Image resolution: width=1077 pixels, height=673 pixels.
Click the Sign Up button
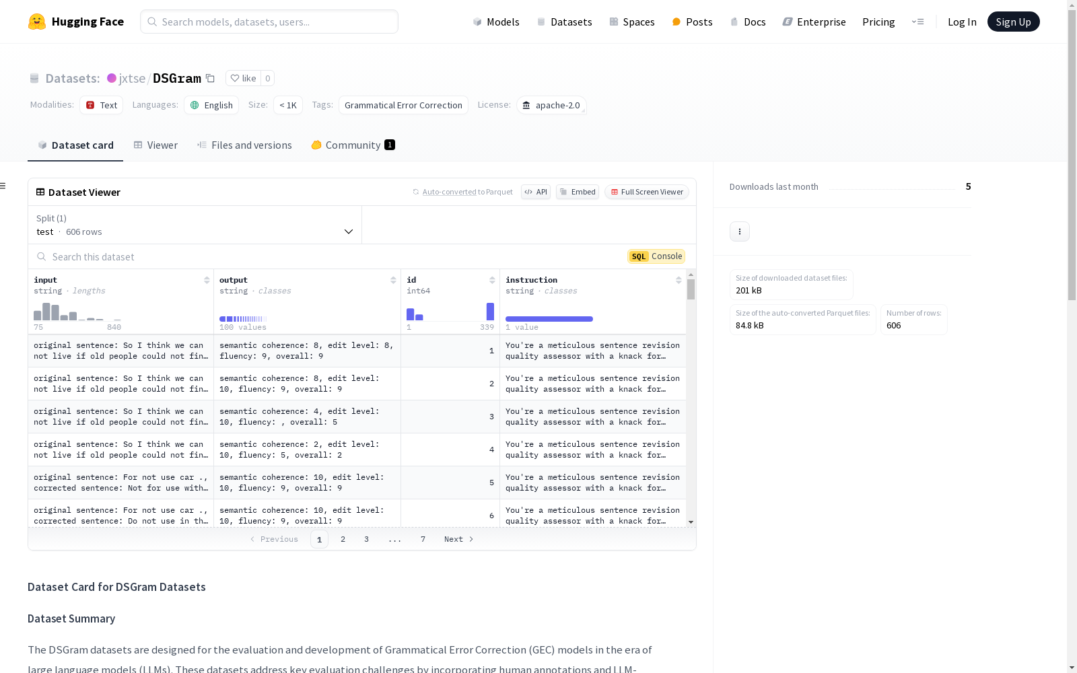1013,22
